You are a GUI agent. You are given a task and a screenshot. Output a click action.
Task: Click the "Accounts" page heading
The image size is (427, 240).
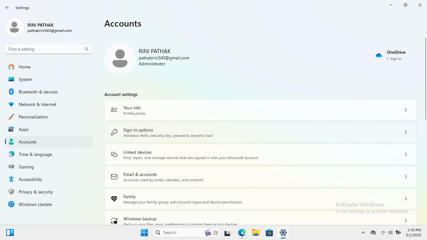point(123,24)
